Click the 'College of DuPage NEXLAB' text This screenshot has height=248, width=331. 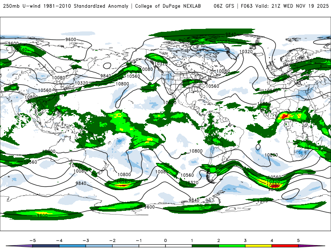168,6
